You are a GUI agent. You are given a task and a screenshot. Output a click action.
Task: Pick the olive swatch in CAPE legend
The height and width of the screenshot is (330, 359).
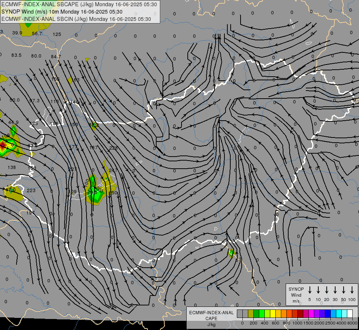pos(251,313)
